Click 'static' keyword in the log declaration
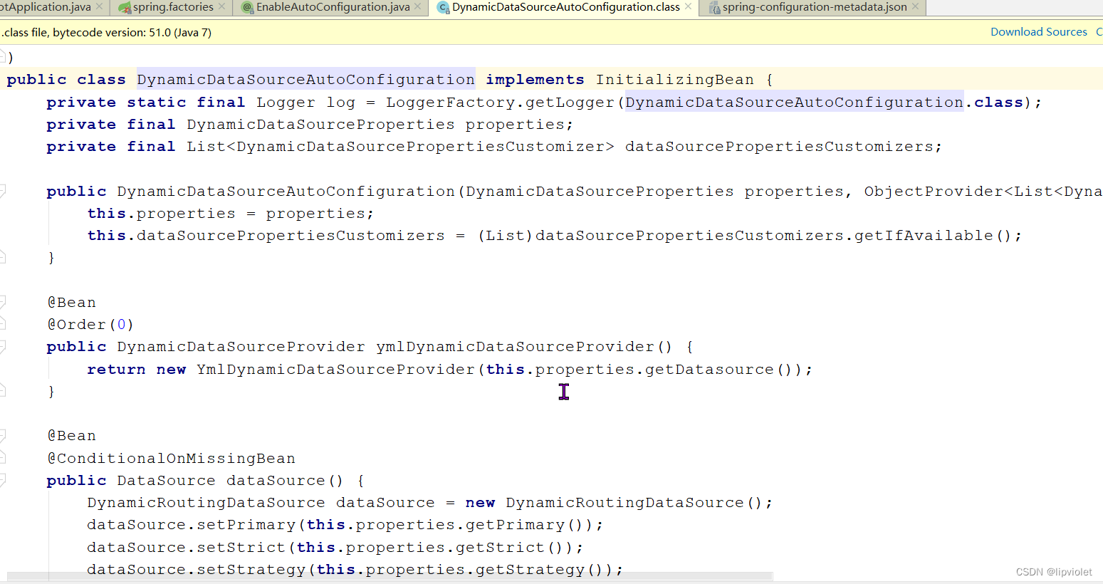Viewport: 1103px width, 584px height. click(157, 103)
